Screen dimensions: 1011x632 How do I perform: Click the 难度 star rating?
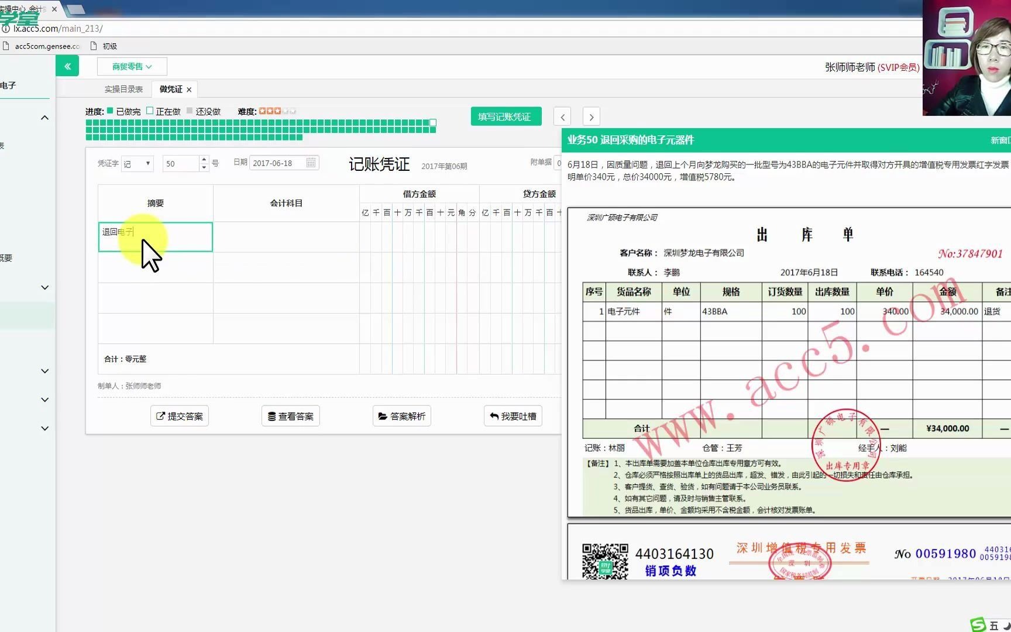[x=277, y=111]
